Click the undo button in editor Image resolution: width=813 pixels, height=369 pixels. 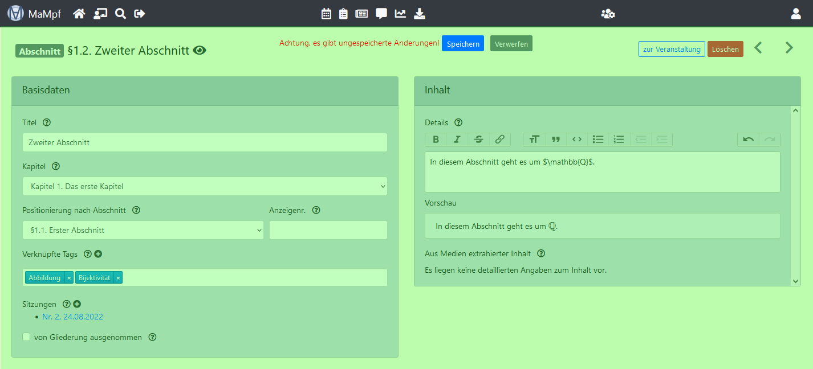coord(749,139)
